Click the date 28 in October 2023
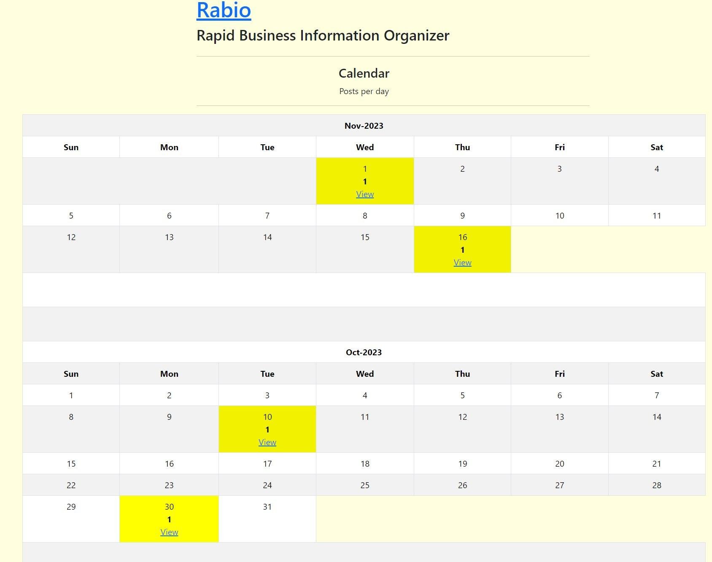712x562 pixels. (x=657, y=485)
